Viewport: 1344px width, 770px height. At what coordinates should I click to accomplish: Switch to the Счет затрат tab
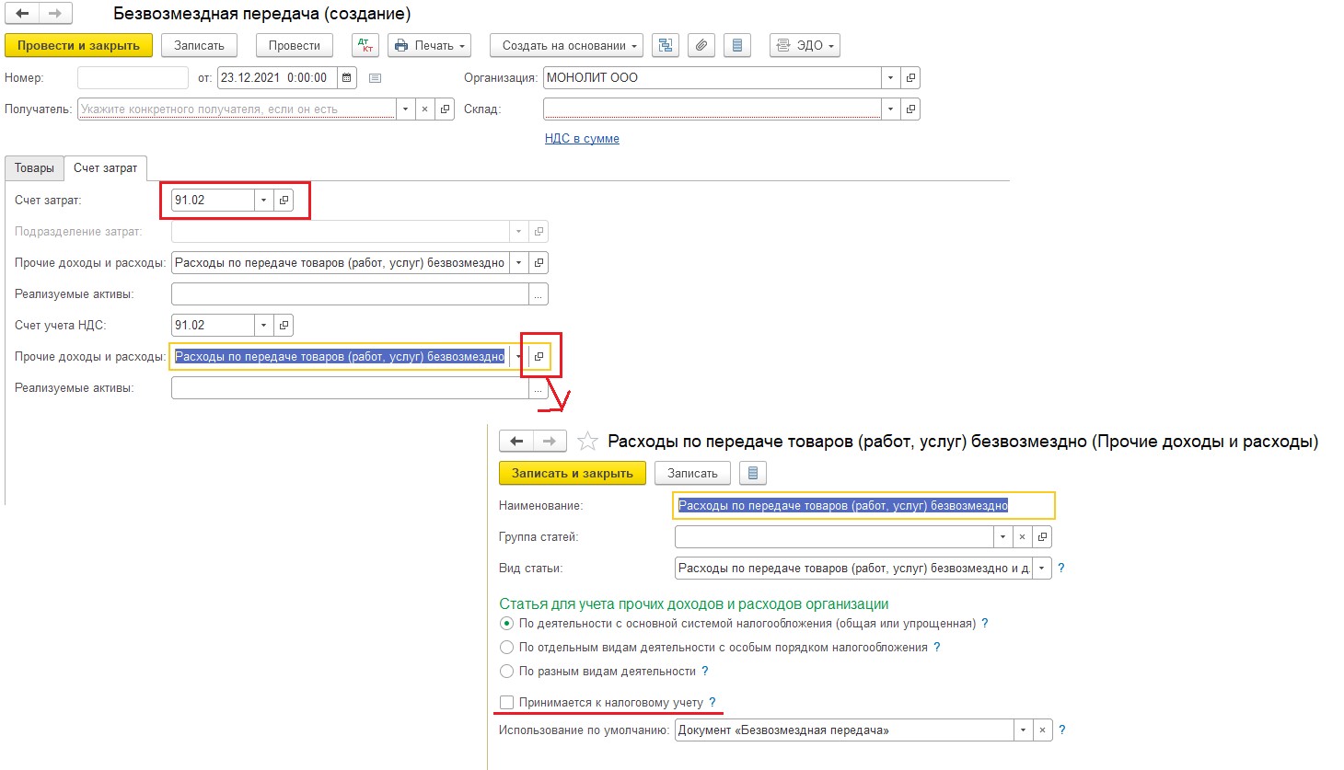tap(105, 168)
